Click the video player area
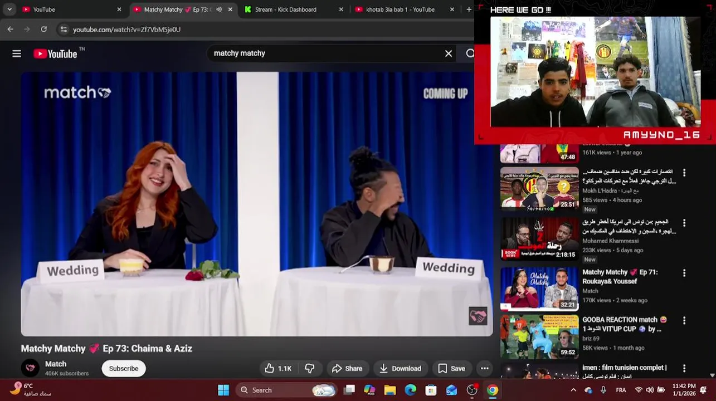The width and height of the screenshot is (716, 401). click(x=257, y=204)
